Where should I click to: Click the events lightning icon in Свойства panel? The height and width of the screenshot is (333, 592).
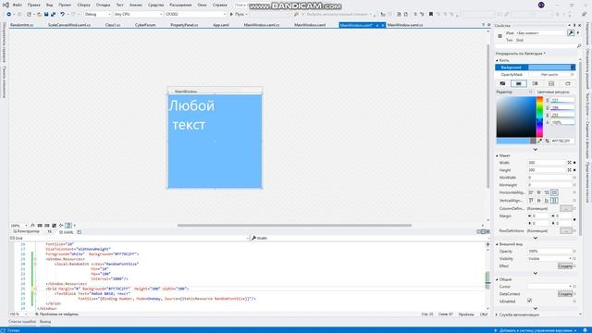coord(577,33)
